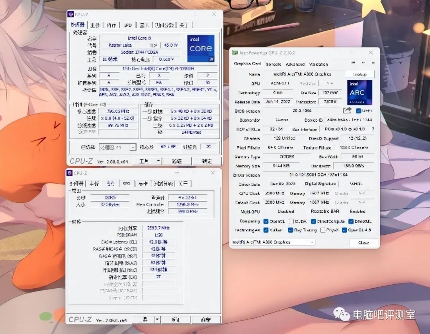This screenshot has height=334, width=430.
Task: Open the 内存 tab in the CPU-Z processor window
Action: 111,25
